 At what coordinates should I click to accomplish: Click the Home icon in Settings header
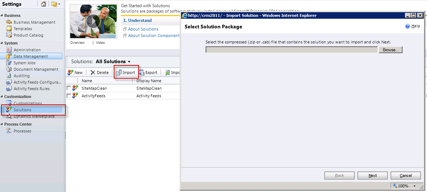[x=44, y=4]
